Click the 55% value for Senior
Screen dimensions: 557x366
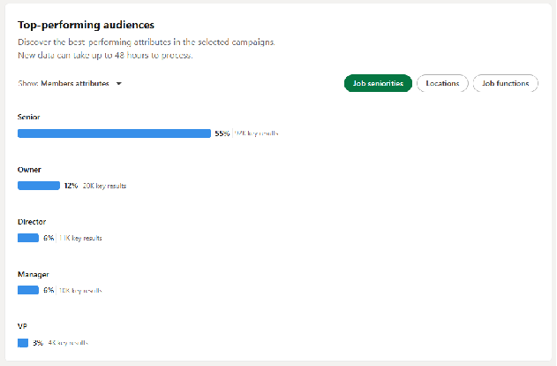click(222, 133)
